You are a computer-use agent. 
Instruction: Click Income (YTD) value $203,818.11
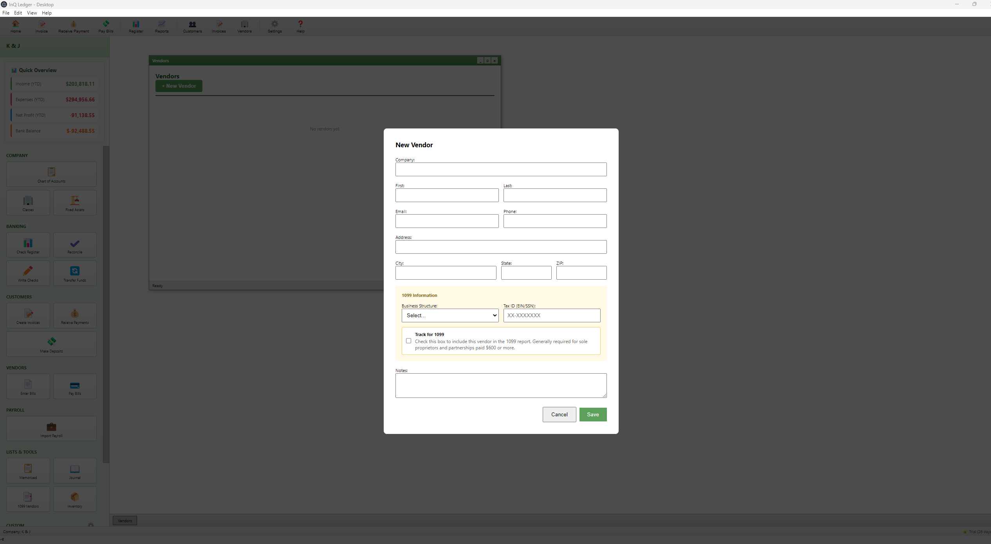80,84
